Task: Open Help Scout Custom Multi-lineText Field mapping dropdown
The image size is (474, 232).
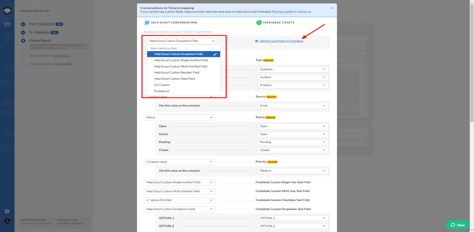Action: 179,192
